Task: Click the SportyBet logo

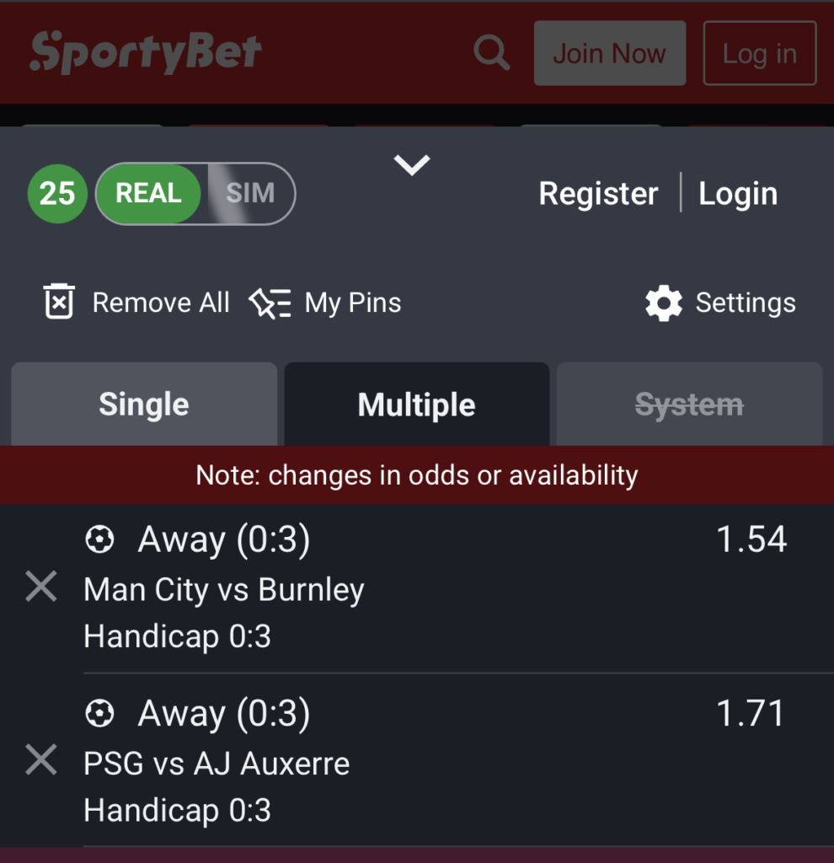Action: click(x=146, y=52)
